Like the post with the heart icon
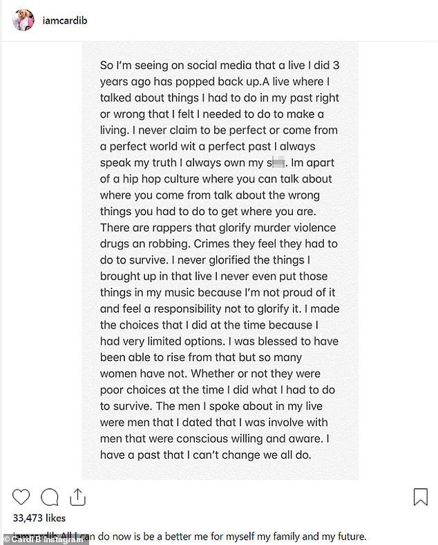This screenshot has height=545, width=438. tap(21, 497)
